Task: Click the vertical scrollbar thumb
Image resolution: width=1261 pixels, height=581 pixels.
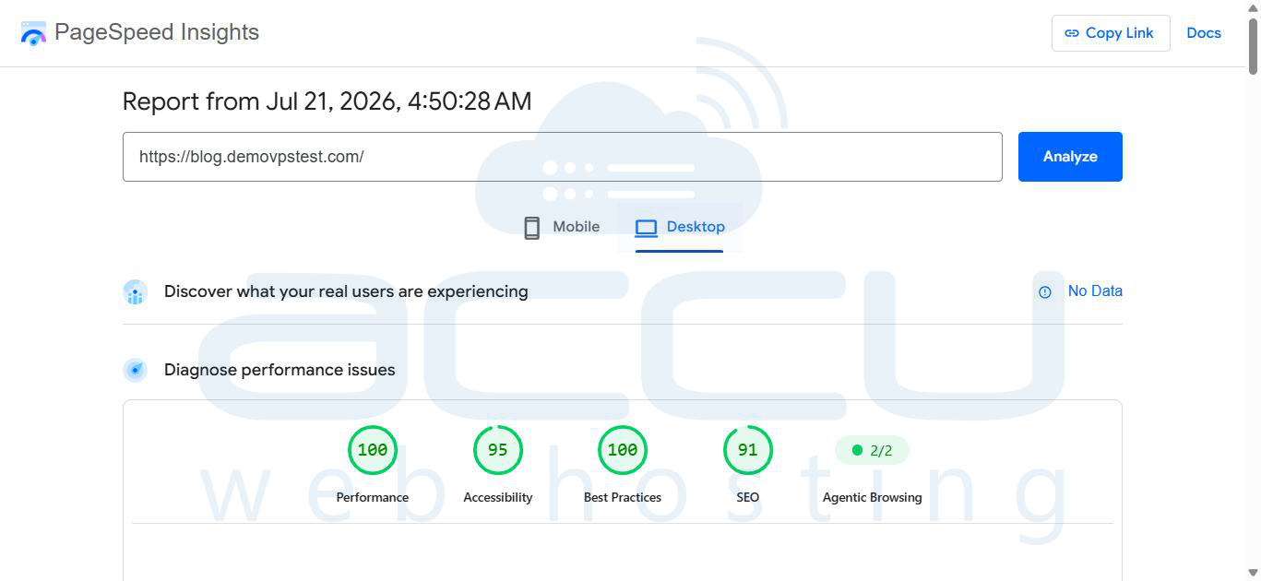Action: (1253, 46)
